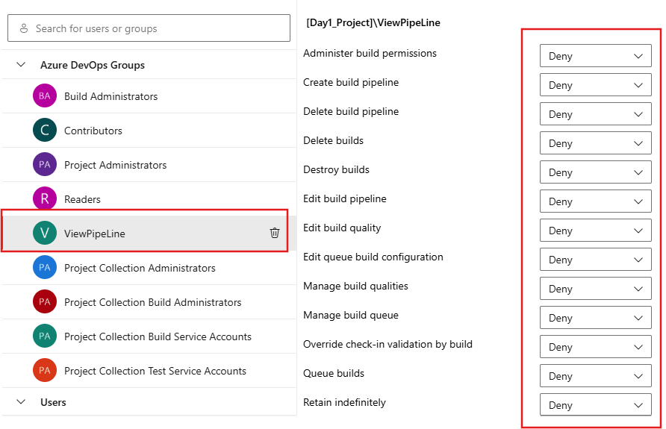Collapse the Azure DevOps Groups section
Screen dimensions: 666x429
coord(21,64)
